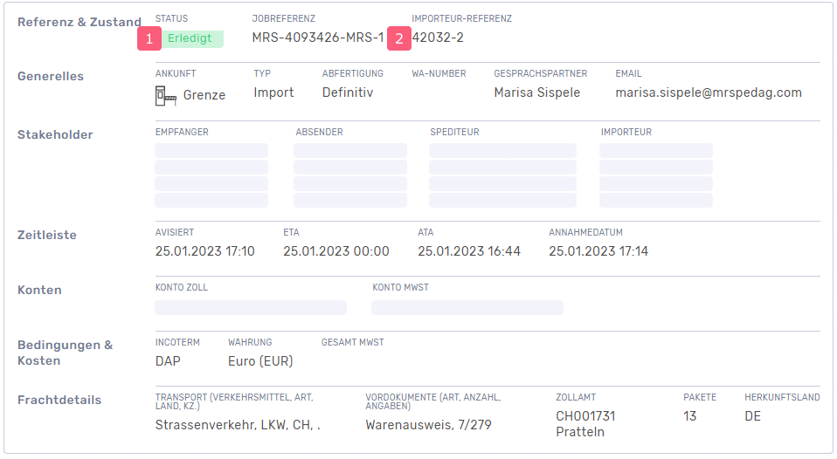
Task: Click the Avisiert date 25.01.2023 17:10
Action: click(204, 251)
